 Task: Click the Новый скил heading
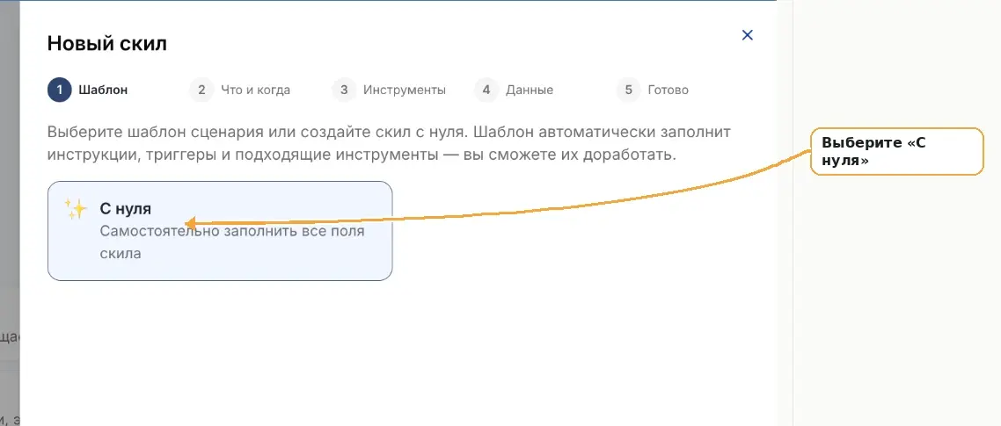click(x=107, y=44)
